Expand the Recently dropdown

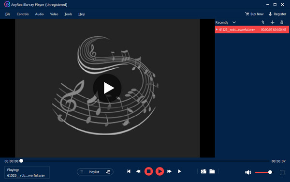click(x=234, y=22)
